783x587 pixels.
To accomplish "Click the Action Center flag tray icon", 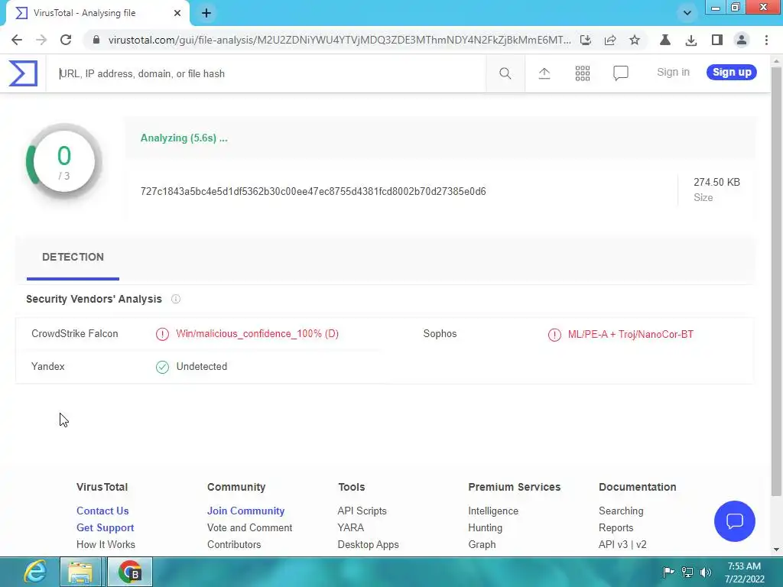I will pos(668,572).
